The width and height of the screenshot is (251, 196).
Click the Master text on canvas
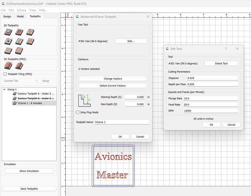(x=113, y=175)
